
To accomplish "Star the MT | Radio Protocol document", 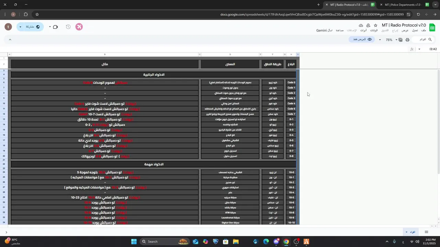I will point(375,25).
